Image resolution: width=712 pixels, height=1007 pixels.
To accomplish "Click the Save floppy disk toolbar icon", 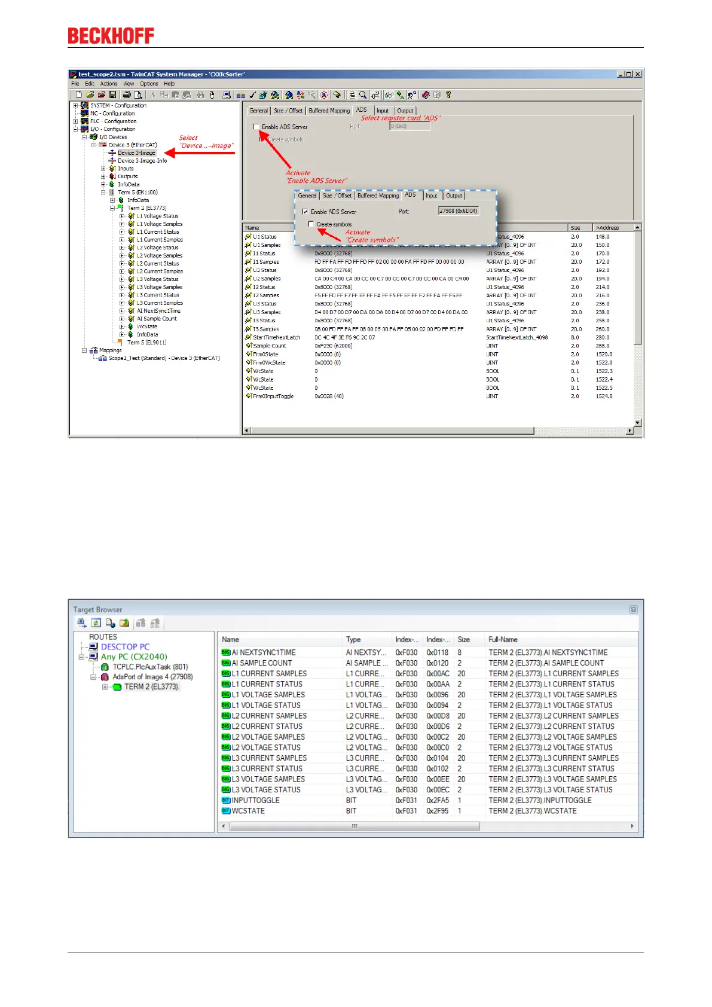I will coord(112,94).
